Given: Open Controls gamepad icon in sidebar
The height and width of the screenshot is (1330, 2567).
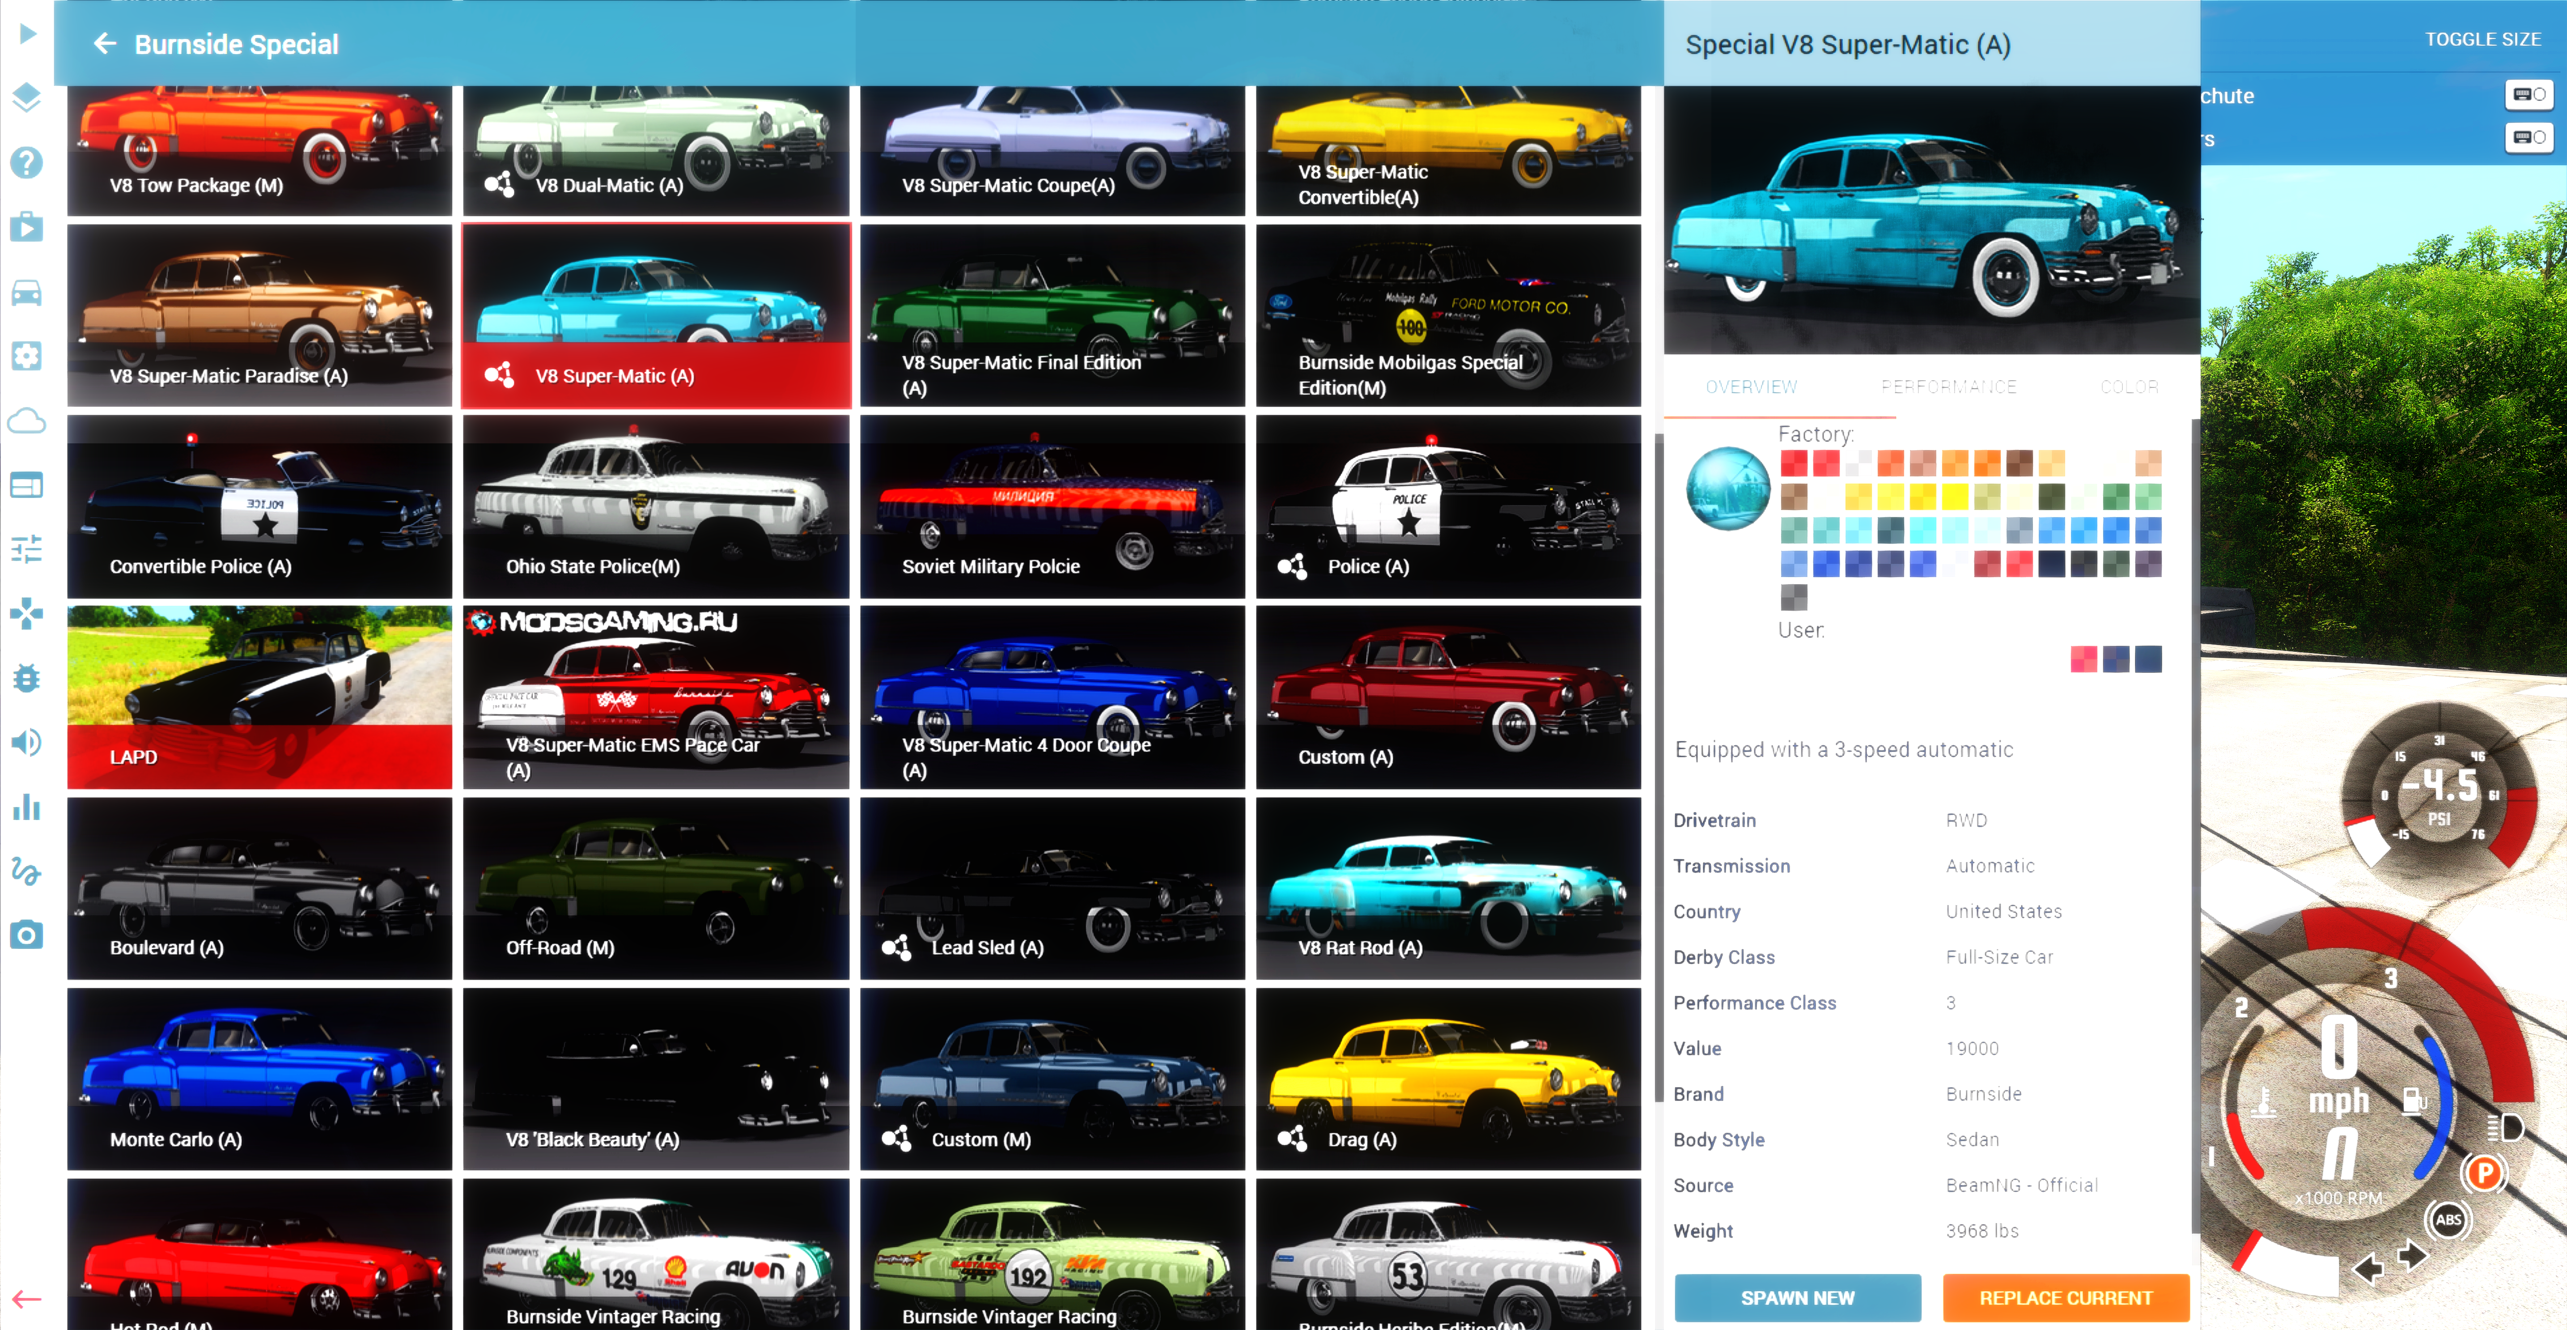Looking at the screenshot, I should tap(26, 613).
